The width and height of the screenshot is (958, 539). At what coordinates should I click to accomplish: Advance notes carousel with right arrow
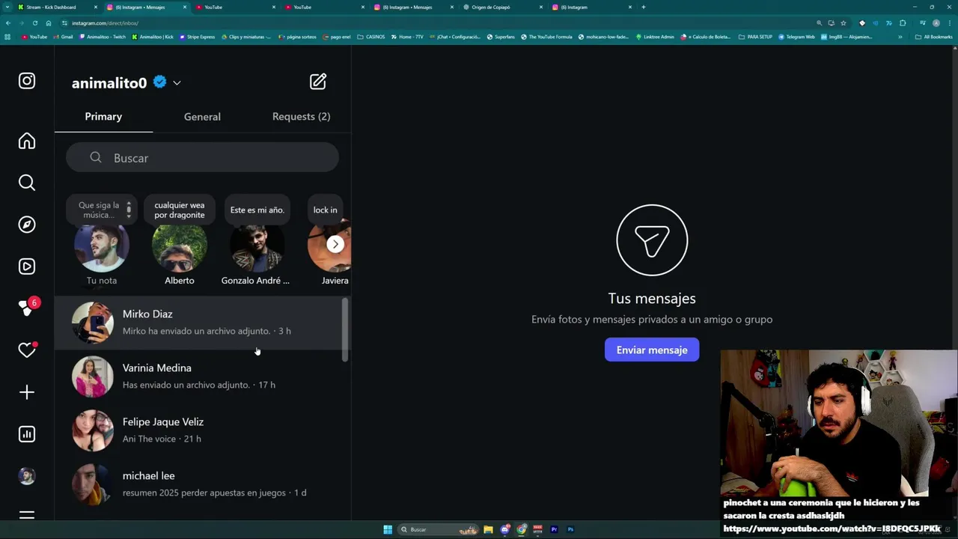click(x=335, y=244)
